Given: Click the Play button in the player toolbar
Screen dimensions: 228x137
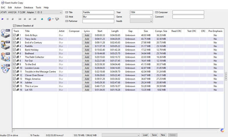Looking at the screenshot, I should (3, 19).
